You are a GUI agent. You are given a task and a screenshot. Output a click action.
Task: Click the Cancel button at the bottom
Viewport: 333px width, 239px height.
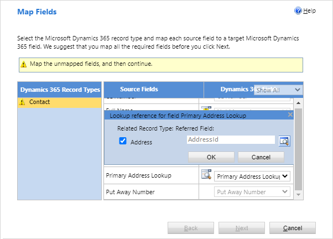pyautogui.click(x=292, y=228)
